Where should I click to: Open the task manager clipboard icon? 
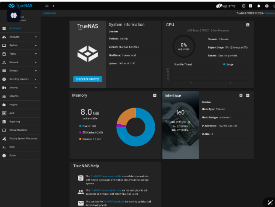pos(251,6)
